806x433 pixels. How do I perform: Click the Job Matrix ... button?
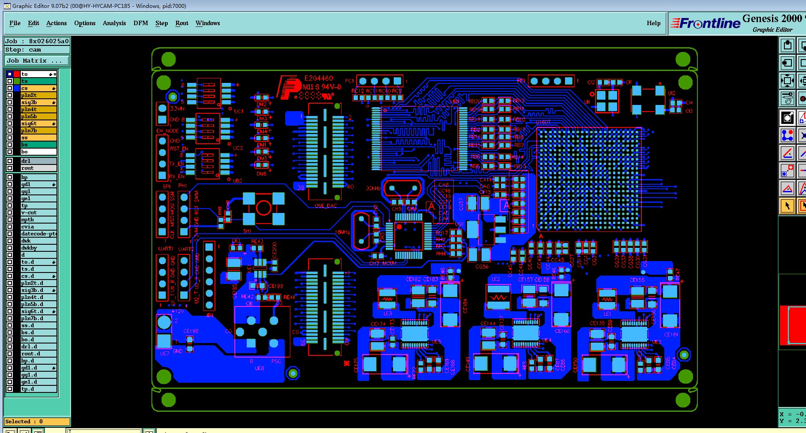[37, 61]
